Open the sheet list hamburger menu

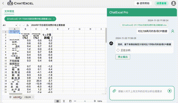(10, 97)
